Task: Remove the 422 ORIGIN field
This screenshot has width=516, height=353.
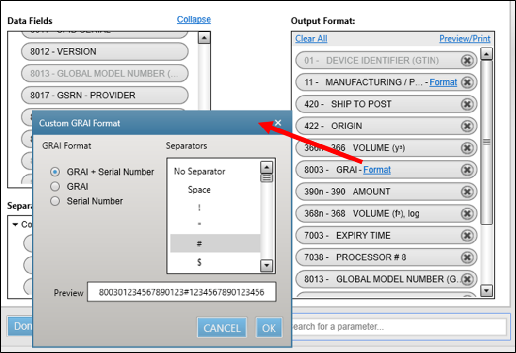Action: point(467,126)
